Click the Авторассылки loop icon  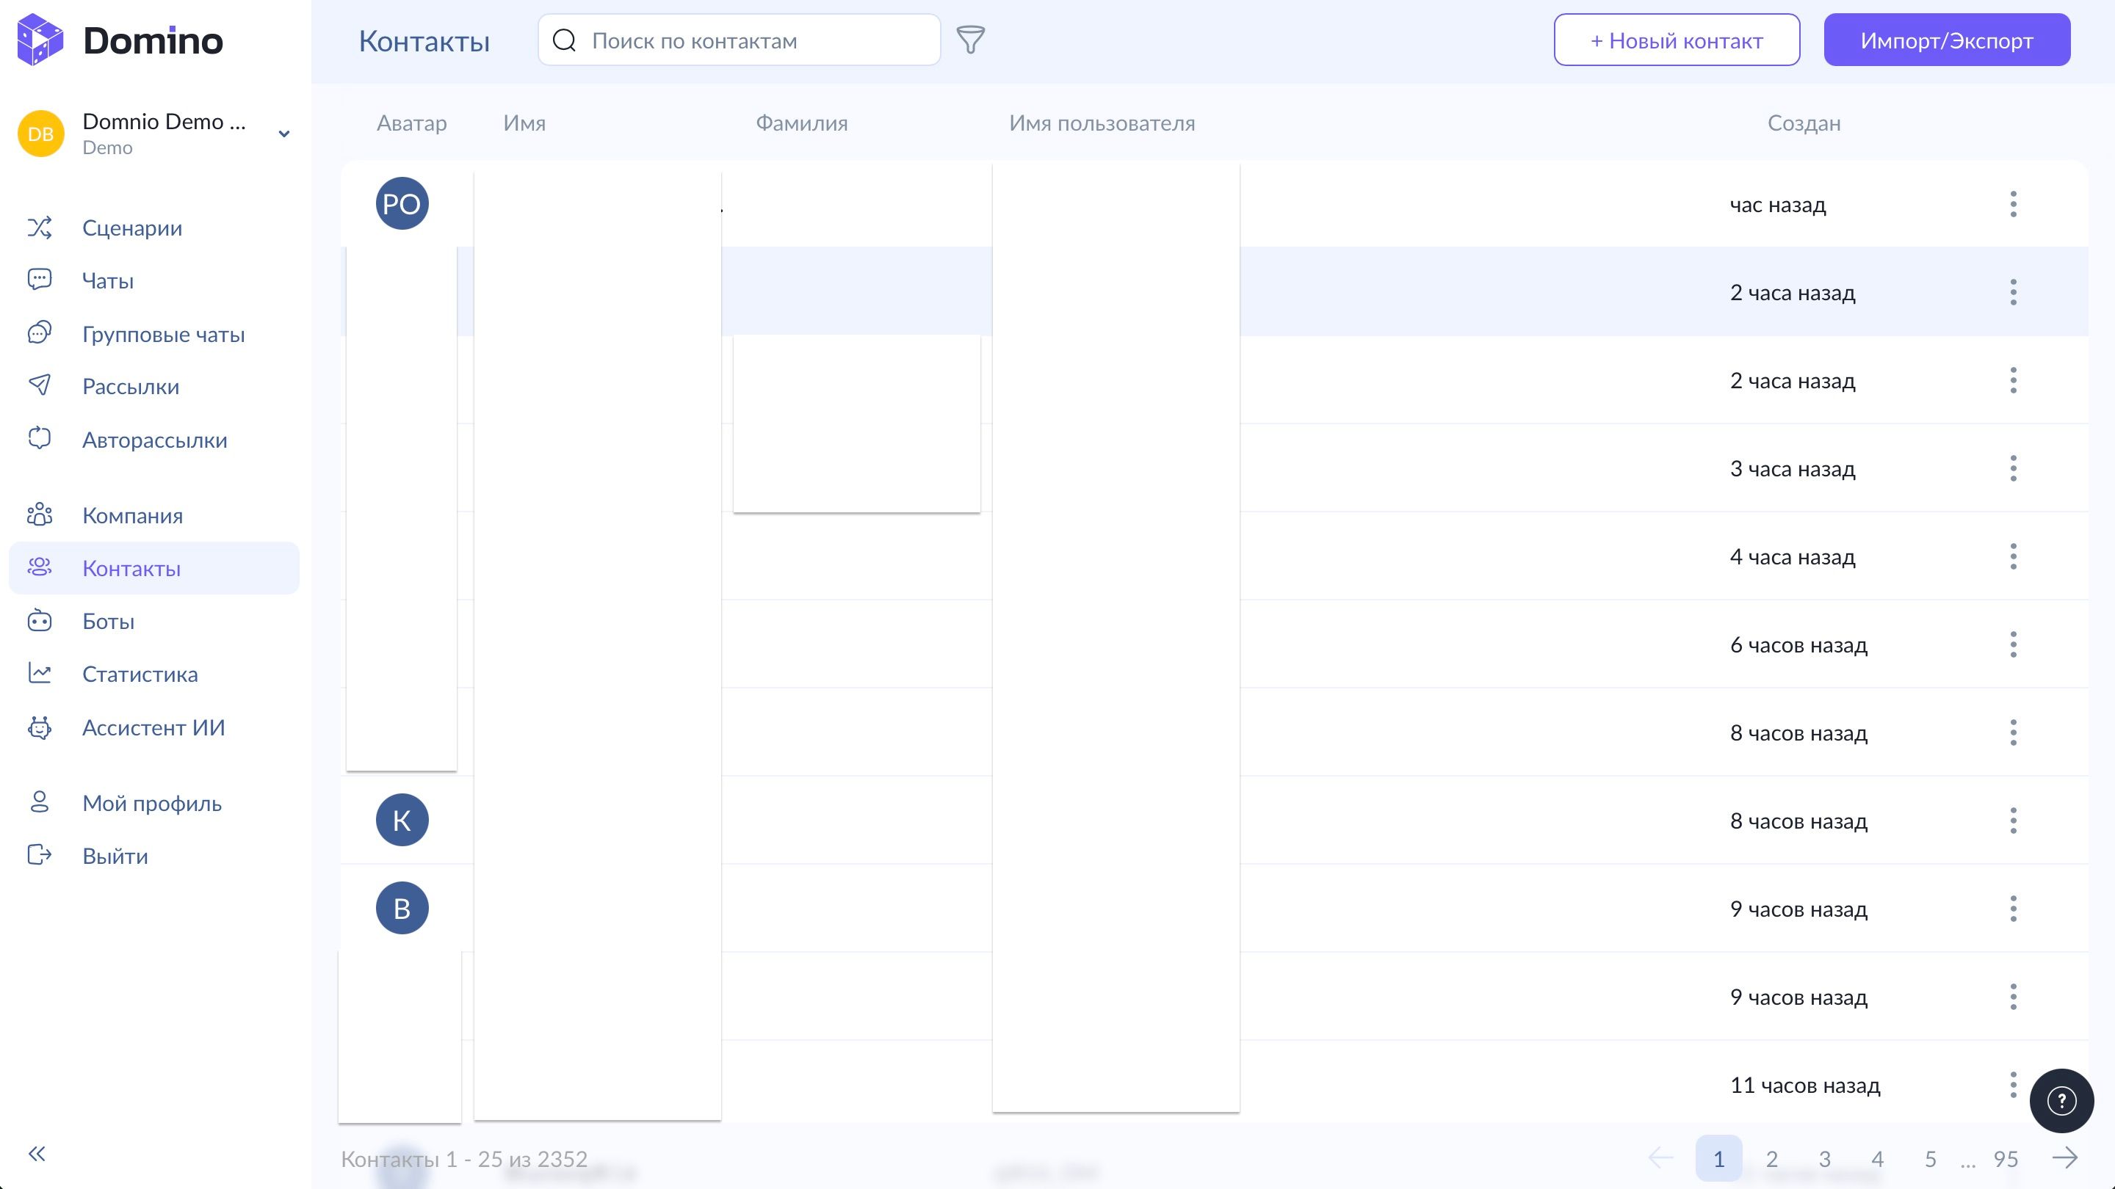[40, 439]
